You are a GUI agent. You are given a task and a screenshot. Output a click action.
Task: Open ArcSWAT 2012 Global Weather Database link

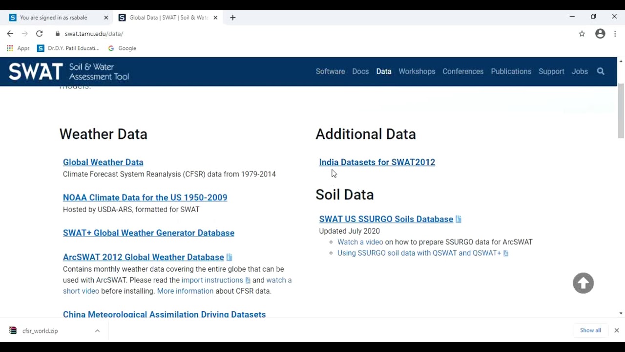point(144,257)
